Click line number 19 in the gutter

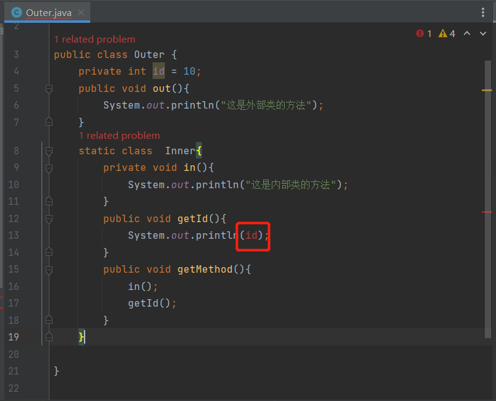click(x=14, y=337)
